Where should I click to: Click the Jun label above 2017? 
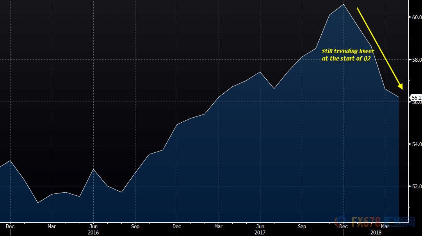[260, 226]
